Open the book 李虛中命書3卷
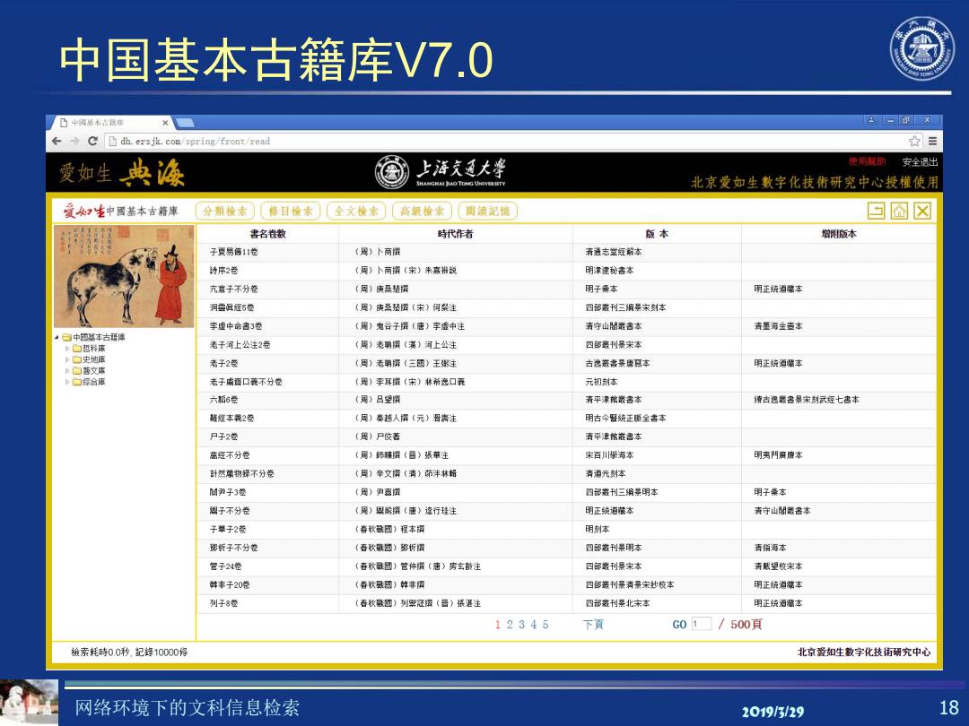 coord(235,326)
